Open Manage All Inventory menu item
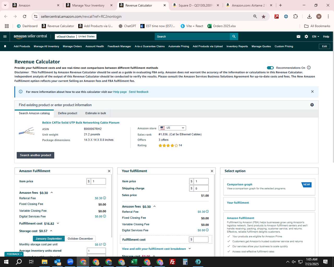Image resolution: width=334 pixels, height=267 pixels. pyautogui.click(x=46, y=46)
